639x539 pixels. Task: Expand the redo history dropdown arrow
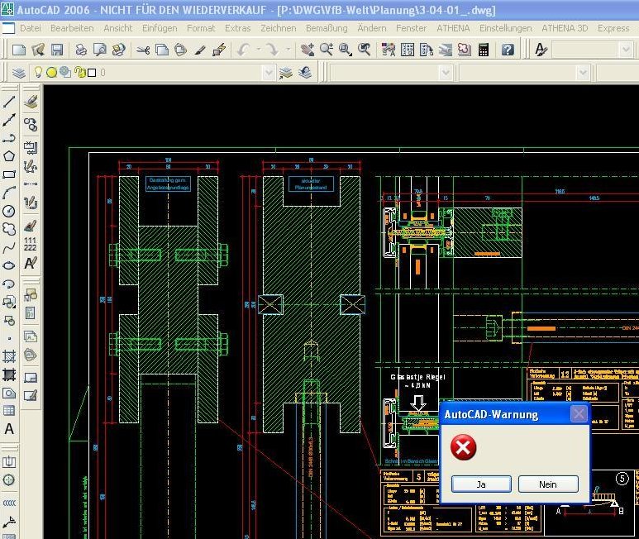[289, 50]
